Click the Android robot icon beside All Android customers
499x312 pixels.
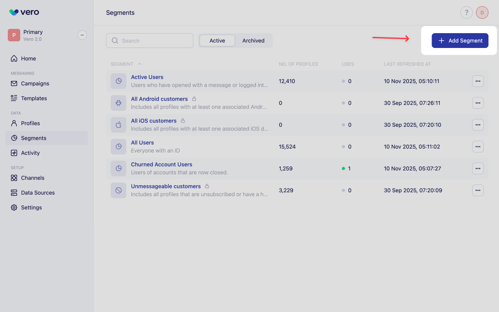pyautogui.click(x=118, y=103)
